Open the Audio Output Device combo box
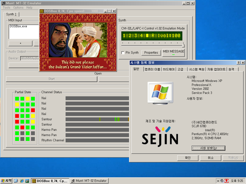The width and height of the screenshot is (246, 184). pyautogui.click(x=30, y=58)
